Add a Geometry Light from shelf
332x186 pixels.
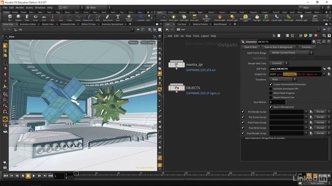pos(206,18)
